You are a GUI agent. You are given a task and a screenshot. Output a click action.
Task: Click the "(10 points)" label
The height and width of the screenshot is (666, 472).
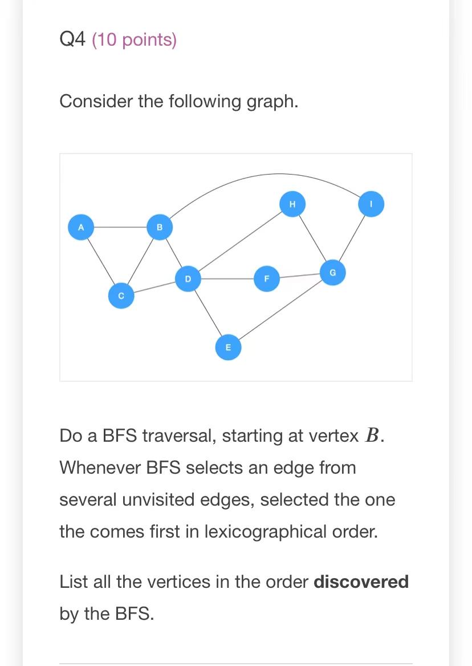tap(134, 40)
